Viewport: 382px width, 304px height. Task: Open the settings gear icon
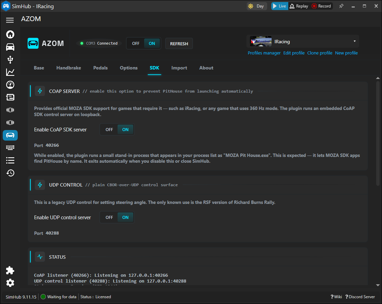pos(10,283)
